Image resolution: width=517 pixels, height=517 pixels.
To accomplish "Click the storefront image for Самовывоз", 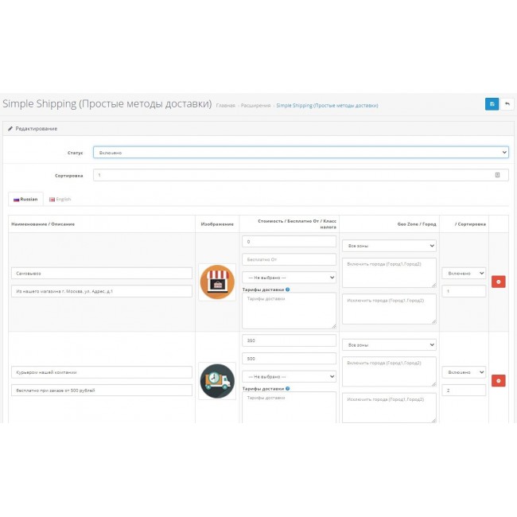I will coord(217,282).
